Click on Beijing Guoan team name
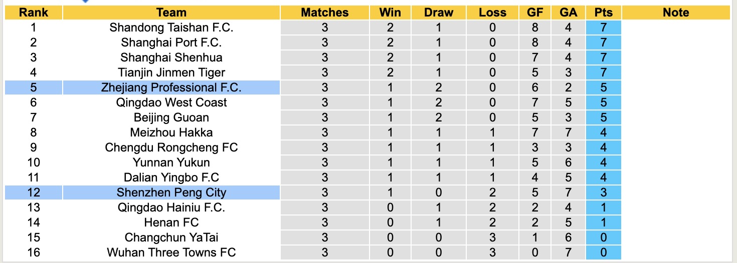 coord(171,117)
